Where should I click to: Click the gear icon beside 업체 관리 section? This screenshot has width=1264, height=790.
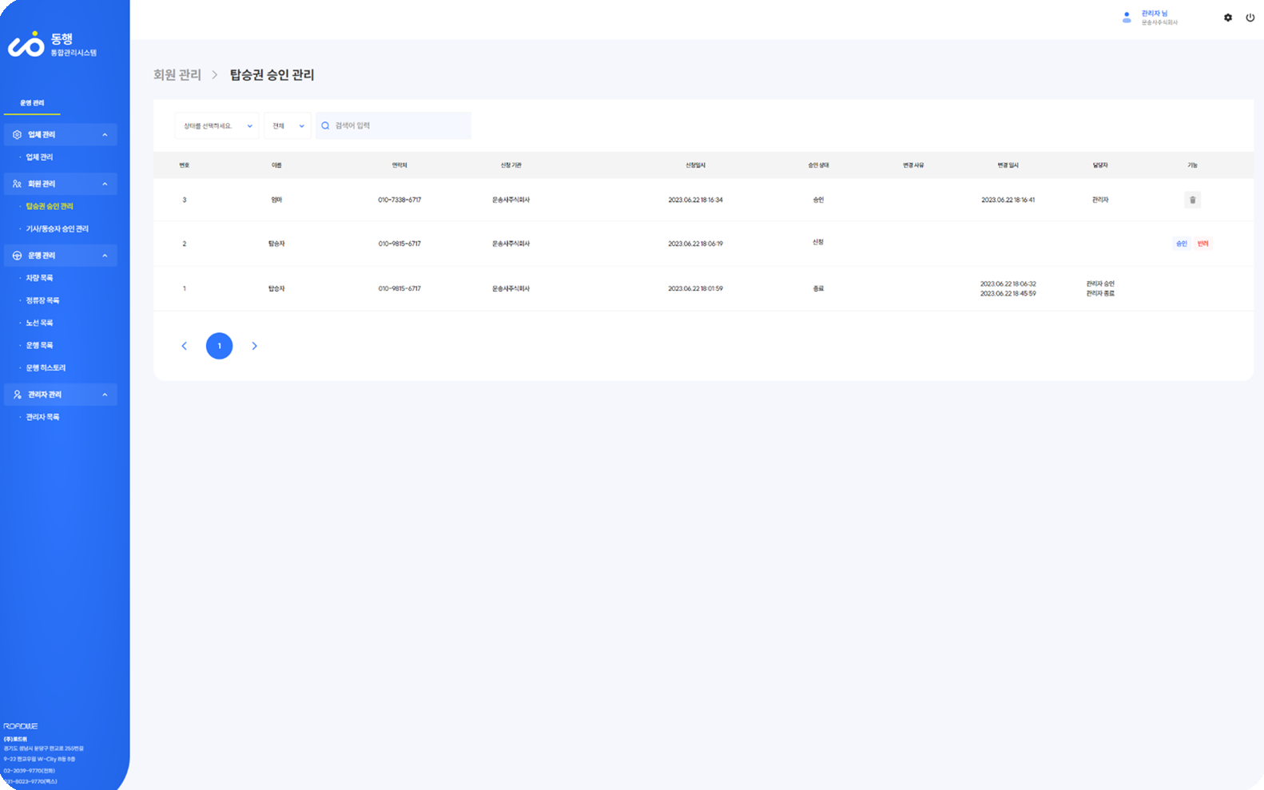point(17,135)
